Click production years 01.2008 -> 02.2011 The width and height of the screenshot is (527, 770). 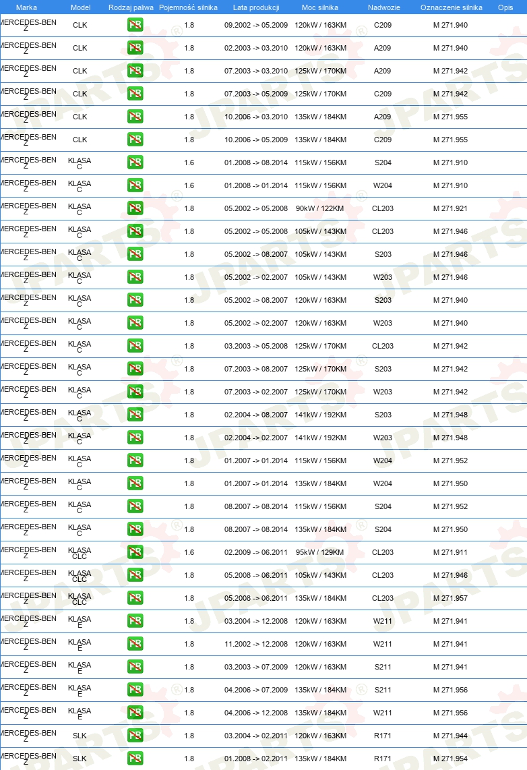point(256,759)
